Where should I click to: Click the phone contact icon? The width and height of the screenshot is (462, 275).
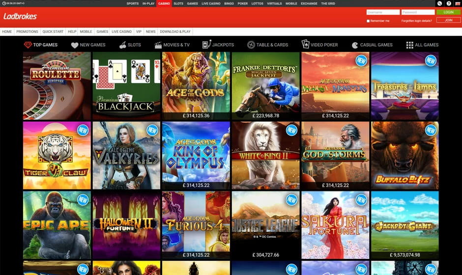pos(439,3)
